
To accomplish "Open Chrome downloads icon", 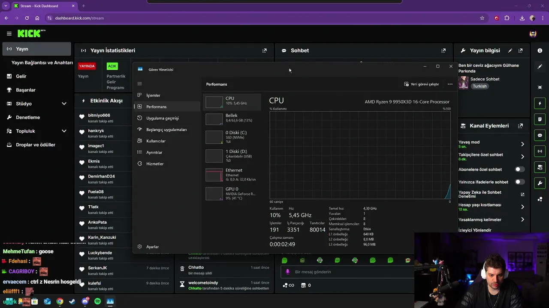I will (x=522, y=18).
